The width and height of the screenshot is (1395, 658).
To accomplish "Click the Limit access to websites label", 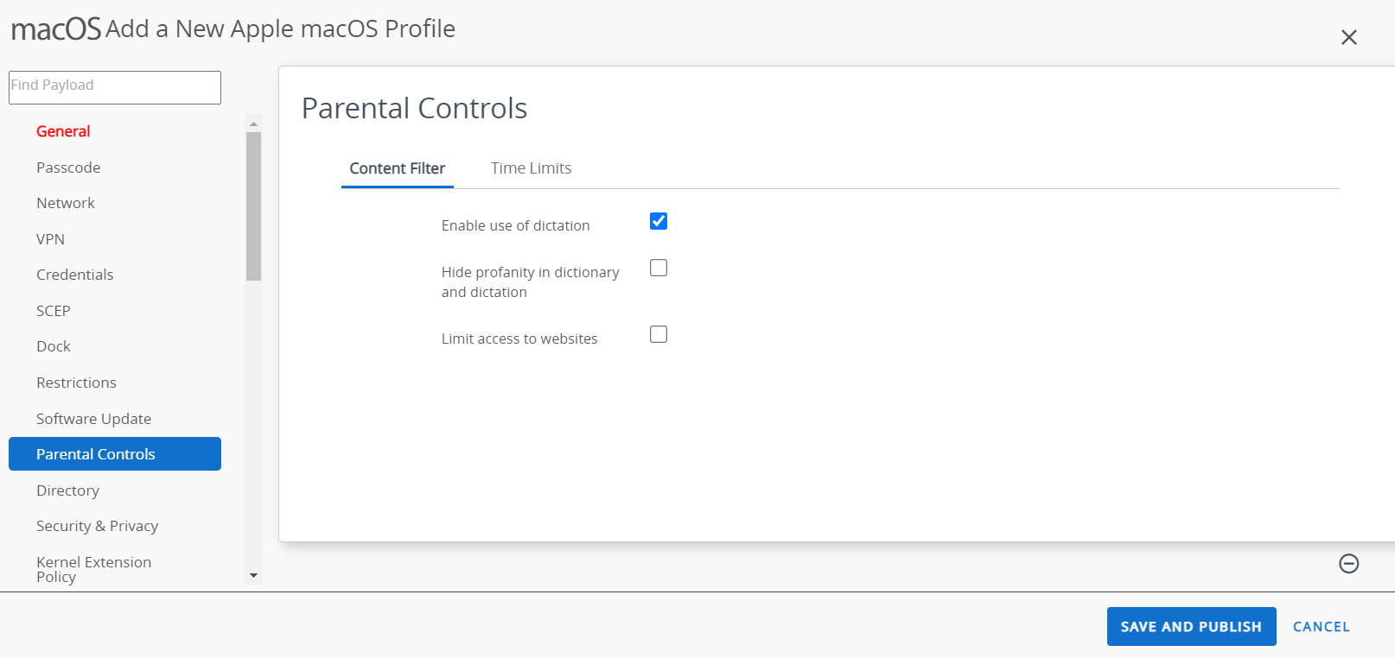I will [519, 338].
